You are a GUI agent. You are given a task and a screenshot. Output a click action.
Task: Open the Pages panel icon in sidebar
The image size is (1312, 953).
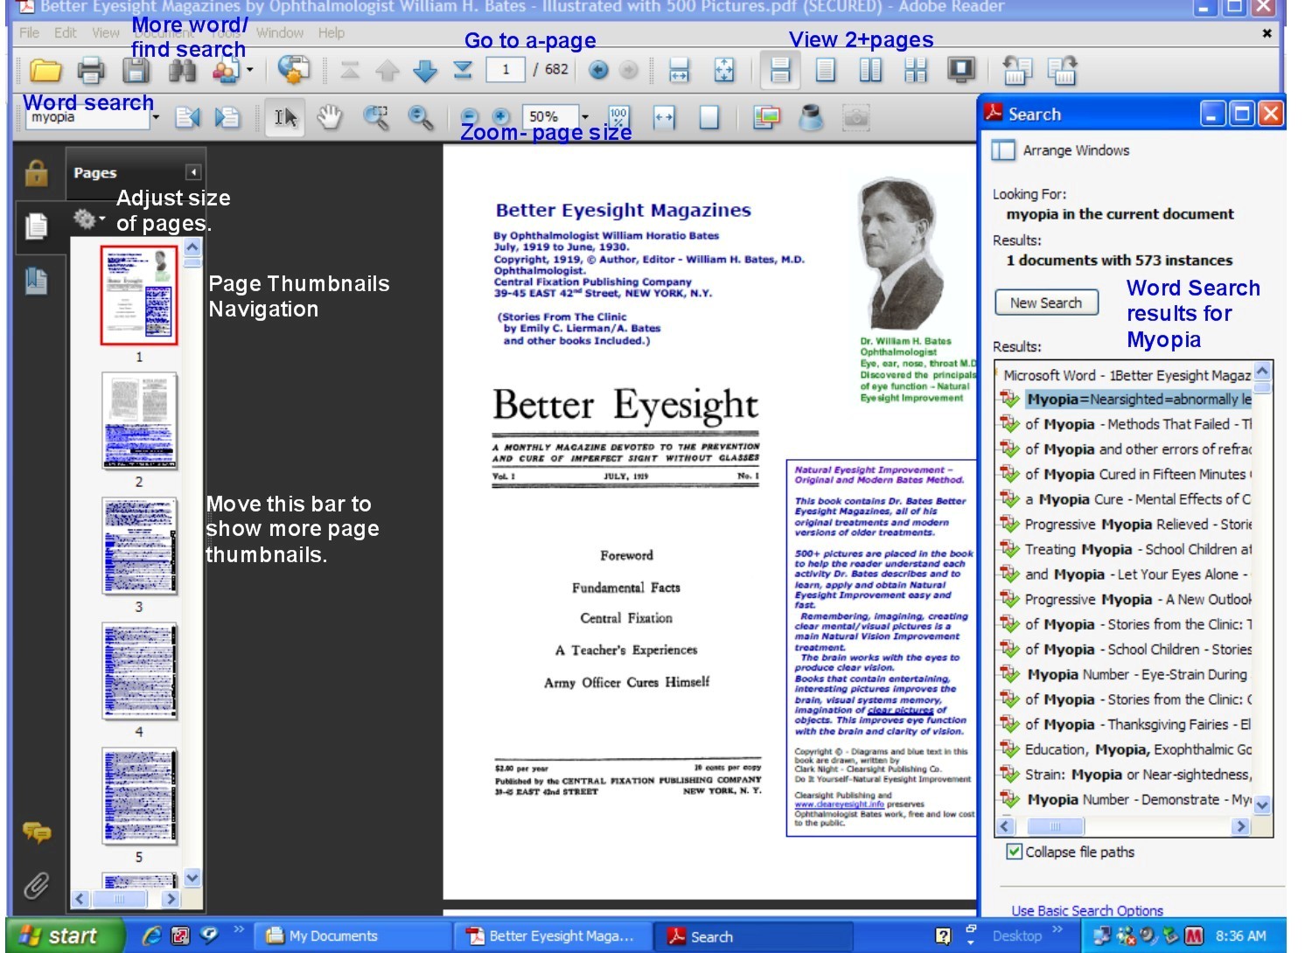coord(37,226)
